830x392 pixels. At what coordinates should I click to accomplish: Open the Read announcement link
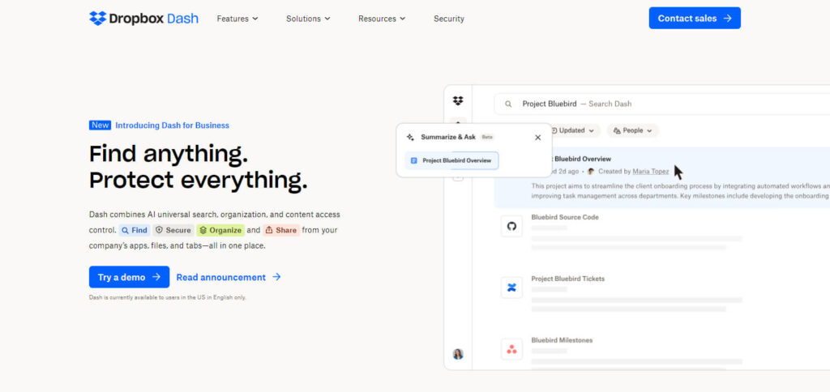tap(229, 277)
